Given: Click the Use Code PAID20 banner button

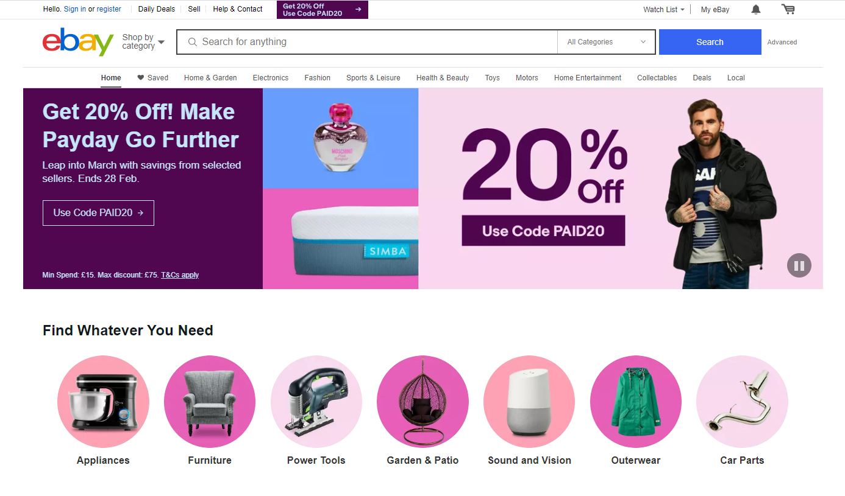Looking at the screenshot, I should pyautogui.click(x=98, y=212).
